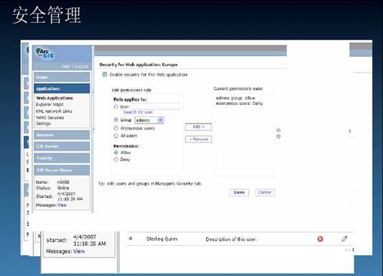Move selected permission rule up with up arrow
Viewport: 383px width, 276px height.
tap(279, 130)
